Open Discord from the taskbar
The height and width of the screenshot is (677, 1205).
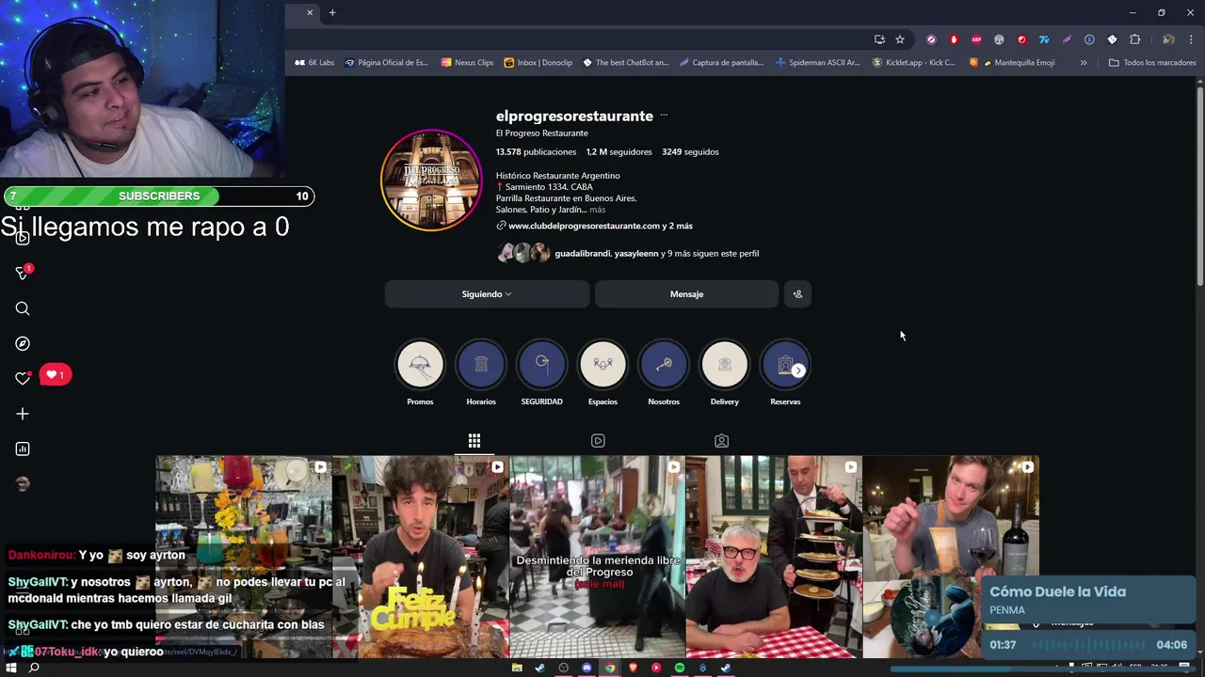[586, 668]
